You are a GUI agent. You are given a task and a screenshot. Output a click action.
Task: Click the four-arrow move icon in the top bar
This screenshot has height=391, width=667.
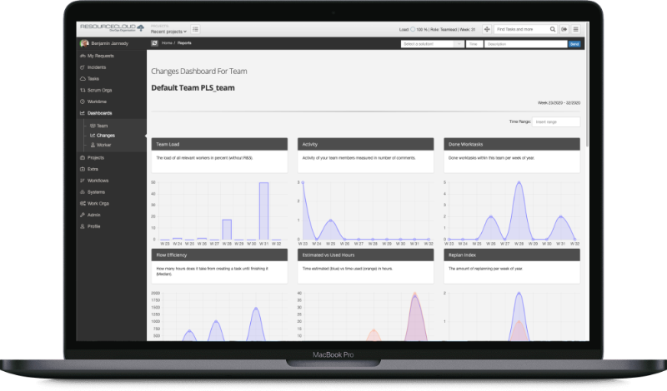pos(487,29)
